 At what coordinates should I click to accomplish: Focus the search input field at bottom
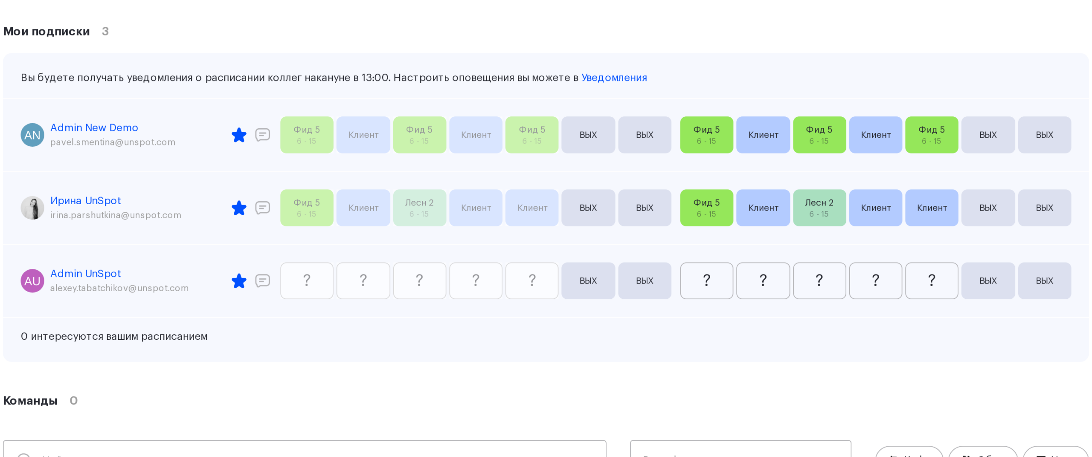[x=305, y=449]
